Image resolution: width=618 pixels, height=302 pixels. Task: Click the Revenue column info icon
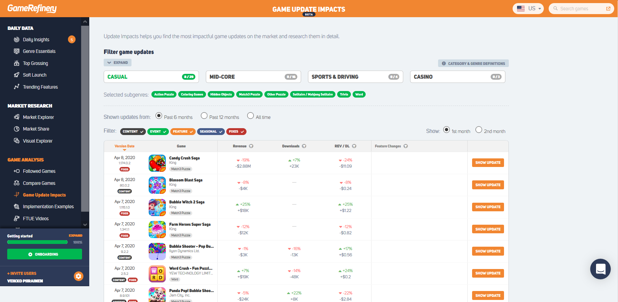251,146
